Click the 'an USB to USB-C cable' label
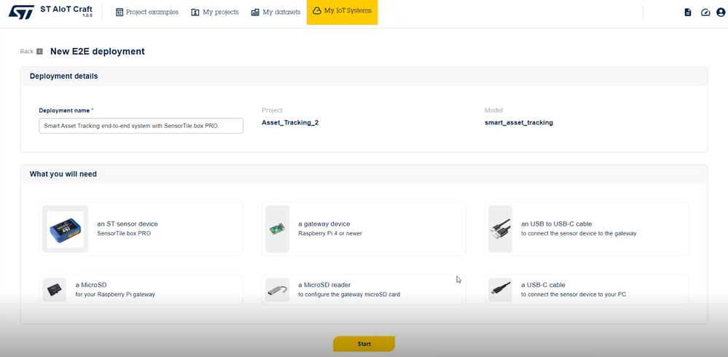This screenshot has width=728, height=357. click(x=557, y=224)
